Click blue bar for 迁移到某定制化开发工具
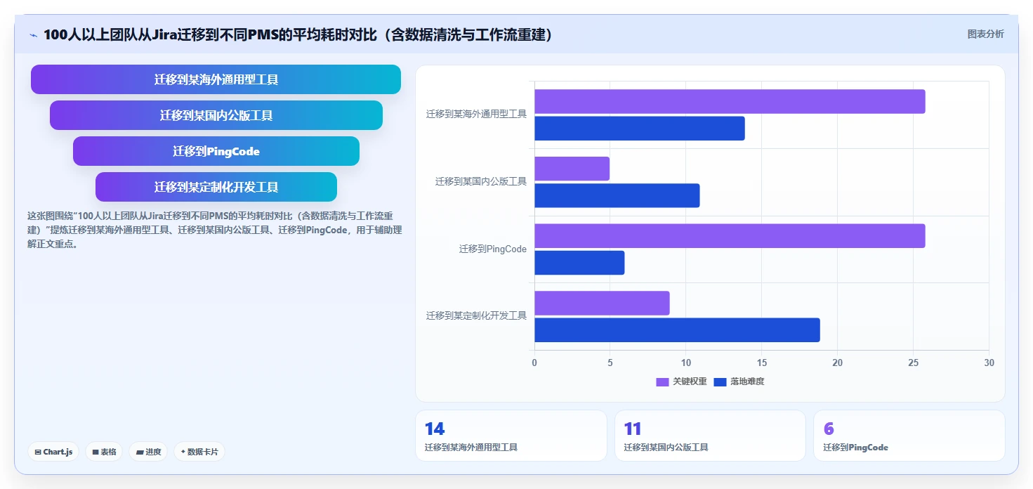The width and height of the screenshot is (1033, 489). pos(677,330)
